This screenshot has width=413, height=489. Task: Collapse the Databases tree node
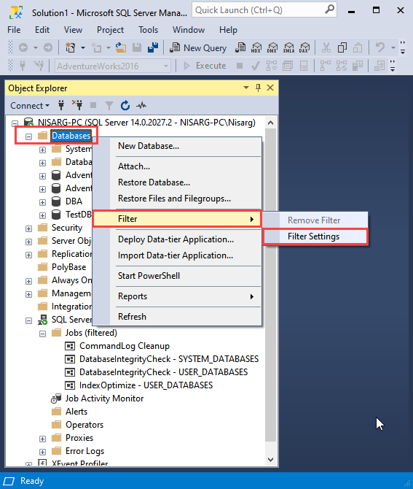point(28,136)
